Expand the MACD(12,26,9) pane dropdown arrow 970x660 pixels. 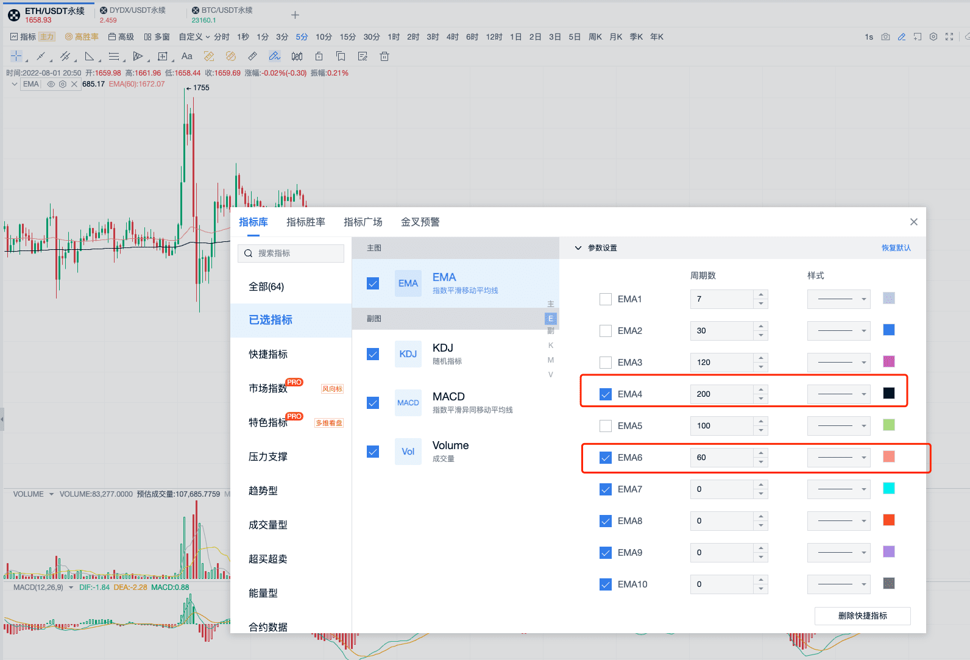(x=71, y=587)
